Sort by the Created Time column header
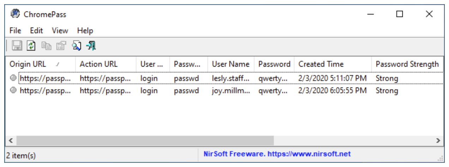Image resolution: width=449 pixels, height=167 pixels. click(x=333, y=64)
